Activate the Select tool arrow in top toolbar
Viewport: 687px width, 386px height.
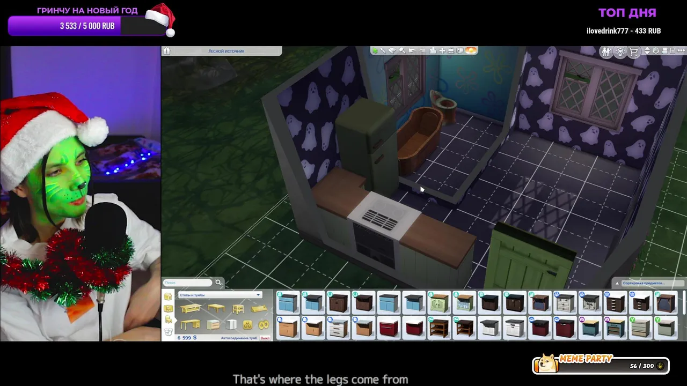375,50
